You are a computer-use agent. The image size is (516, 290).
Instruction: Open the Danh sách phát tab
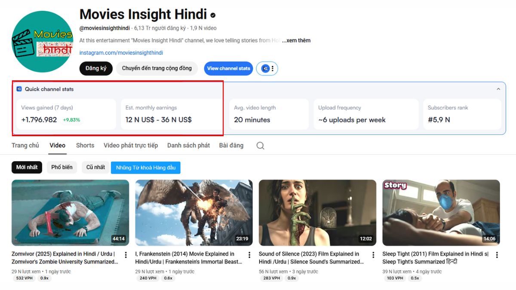coord(188,145)
